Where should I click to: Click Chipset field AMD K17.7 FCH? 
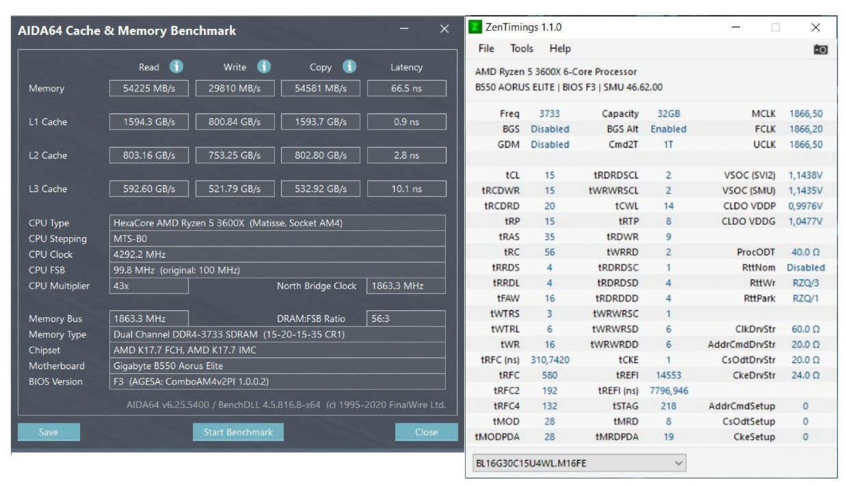pyautogui.click(x=278, y=350)
